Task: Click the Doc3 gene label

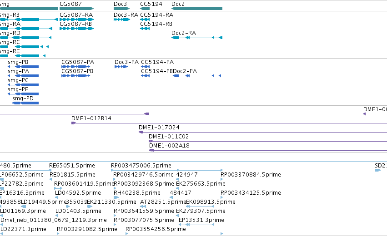Action: (120, 4)
